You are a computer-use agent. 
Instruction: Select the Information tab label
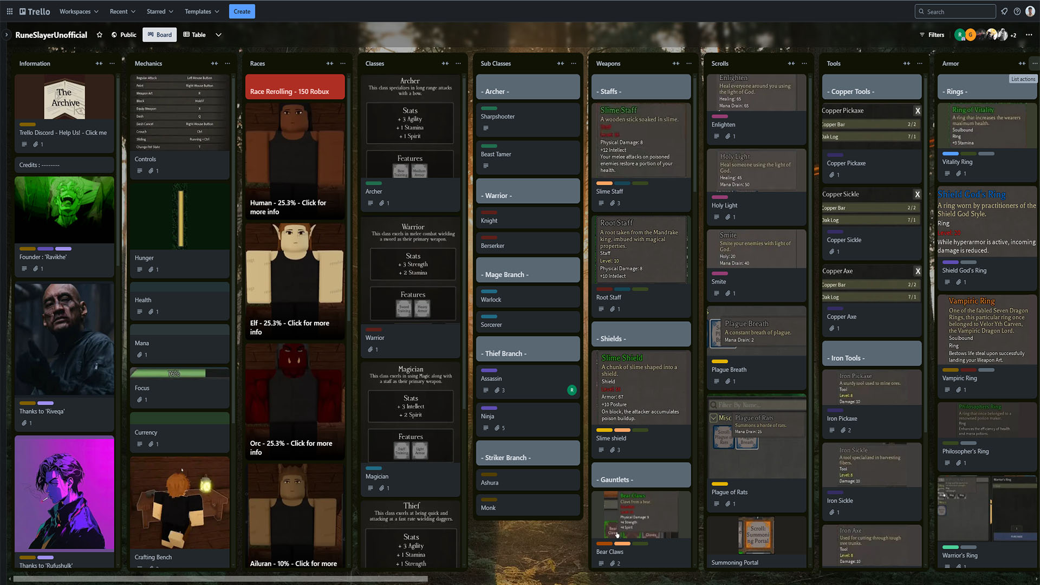[x=34, y=63]
